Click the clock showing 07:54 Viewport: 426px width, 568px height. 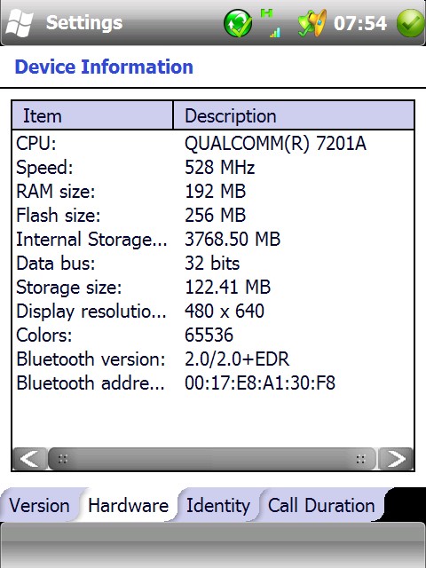pos(360,23)
